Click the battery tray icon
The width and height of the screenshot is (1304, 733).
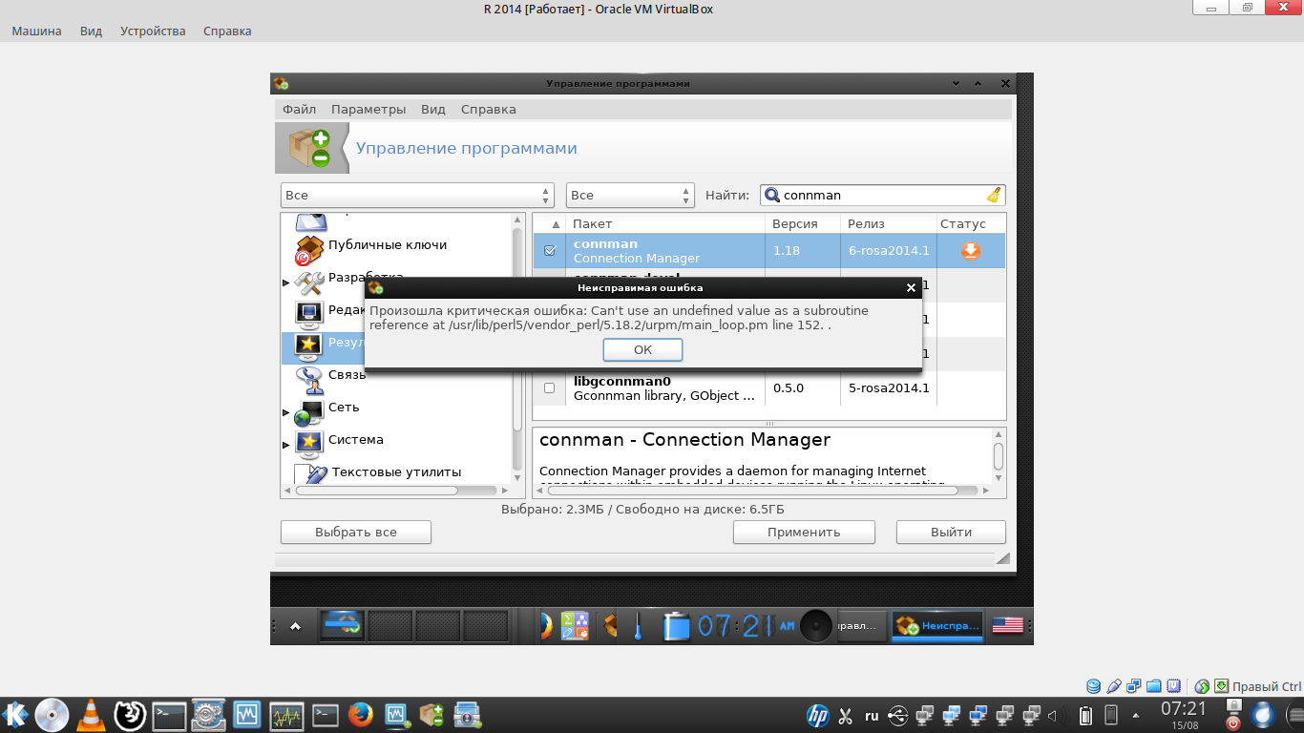[x=1085, y=715]
